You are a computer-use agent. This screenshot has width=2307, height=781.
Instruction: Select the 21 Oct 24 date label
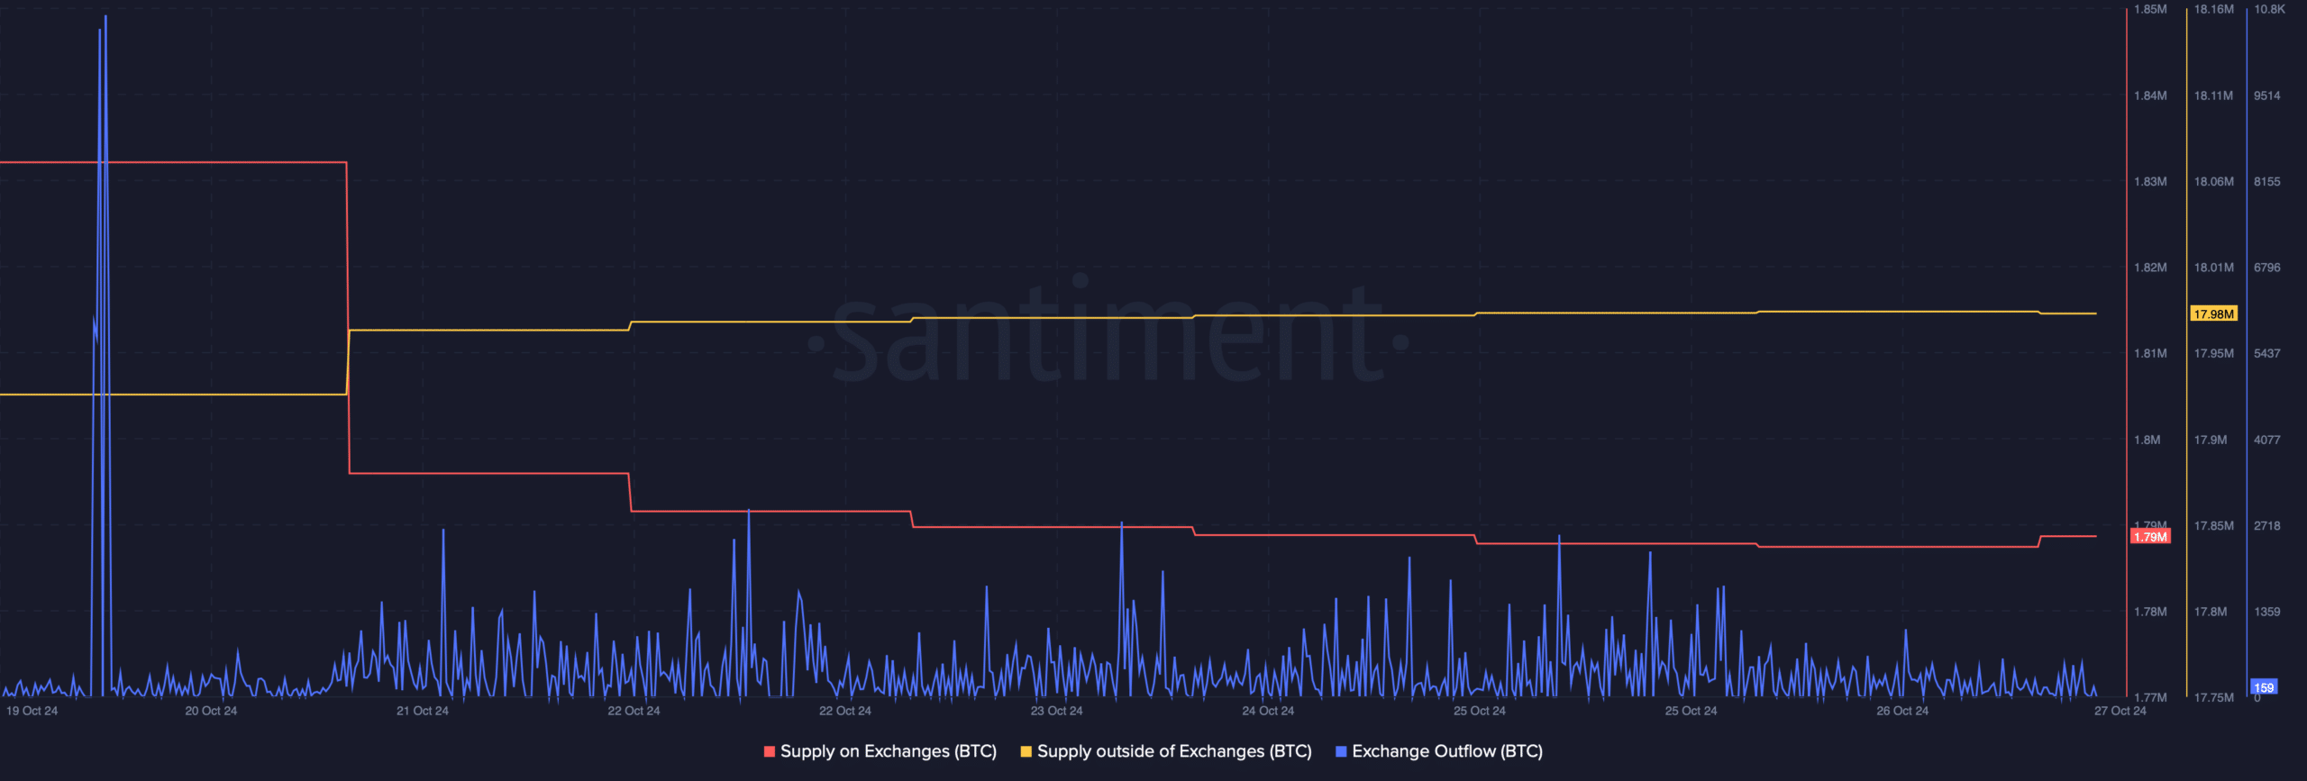423,711
